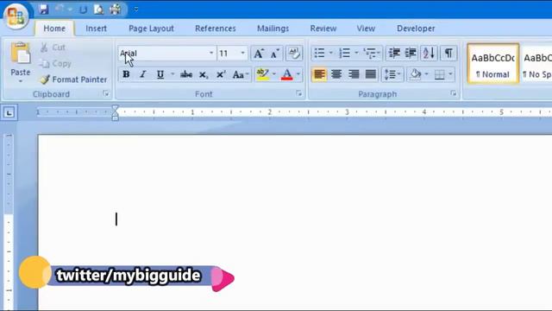Open Line Spacing options

pos(392,74)
